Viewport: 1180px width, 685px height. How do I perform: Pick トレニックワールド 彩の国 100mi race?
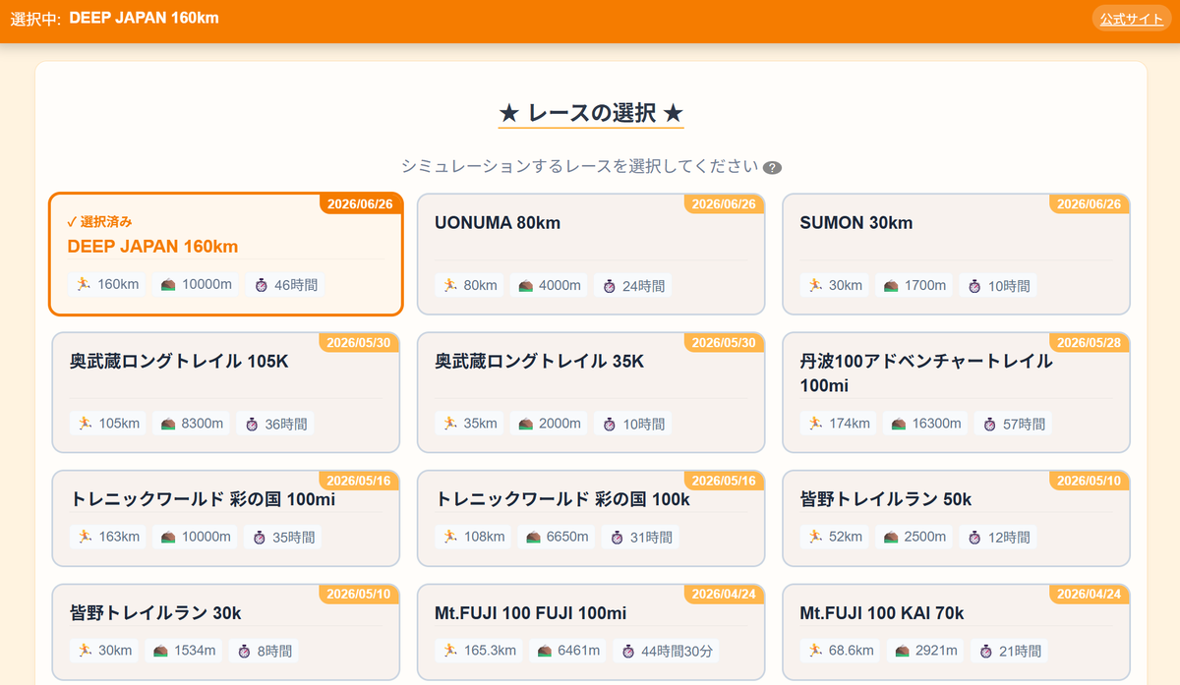[x=226, y=518]
